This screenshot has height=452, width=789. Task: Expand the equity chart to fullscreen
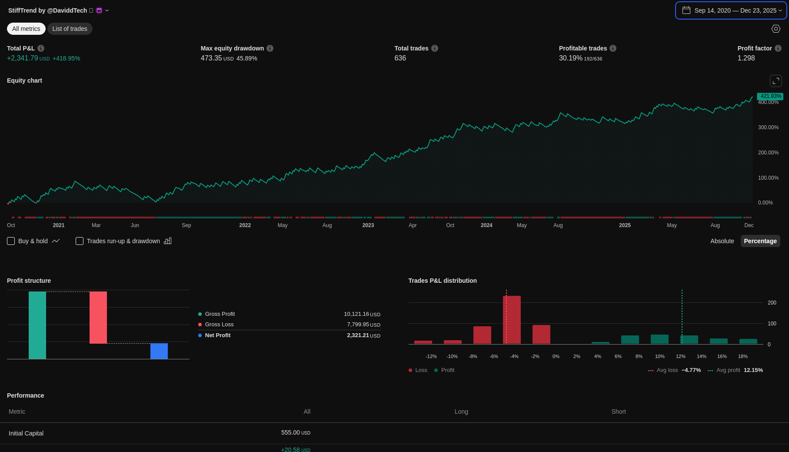[776, 81]
